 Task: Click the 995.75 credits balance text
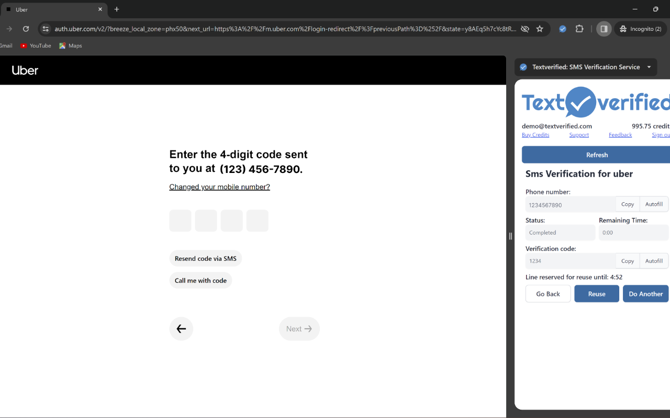[651, 126]
